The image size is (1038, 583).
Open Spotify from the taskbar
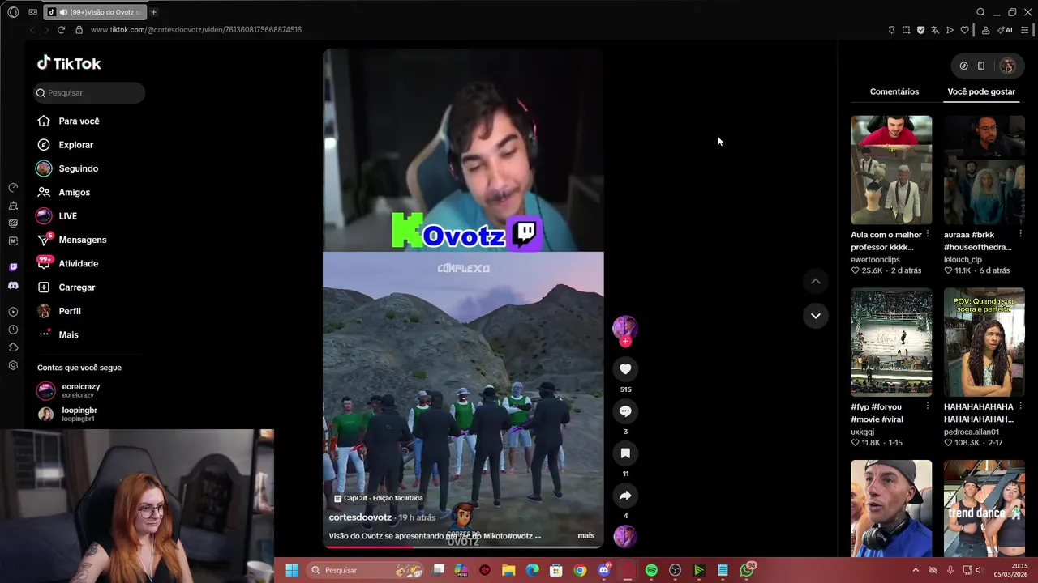click(651, 570)
